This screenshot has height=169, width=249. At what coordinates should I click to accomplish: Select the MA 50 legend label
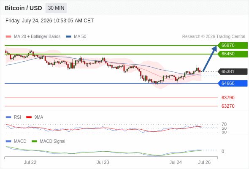point(80,37)
